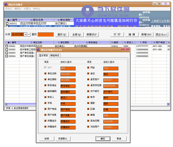Click phone number 13777777777 cell

pos(143,46)
